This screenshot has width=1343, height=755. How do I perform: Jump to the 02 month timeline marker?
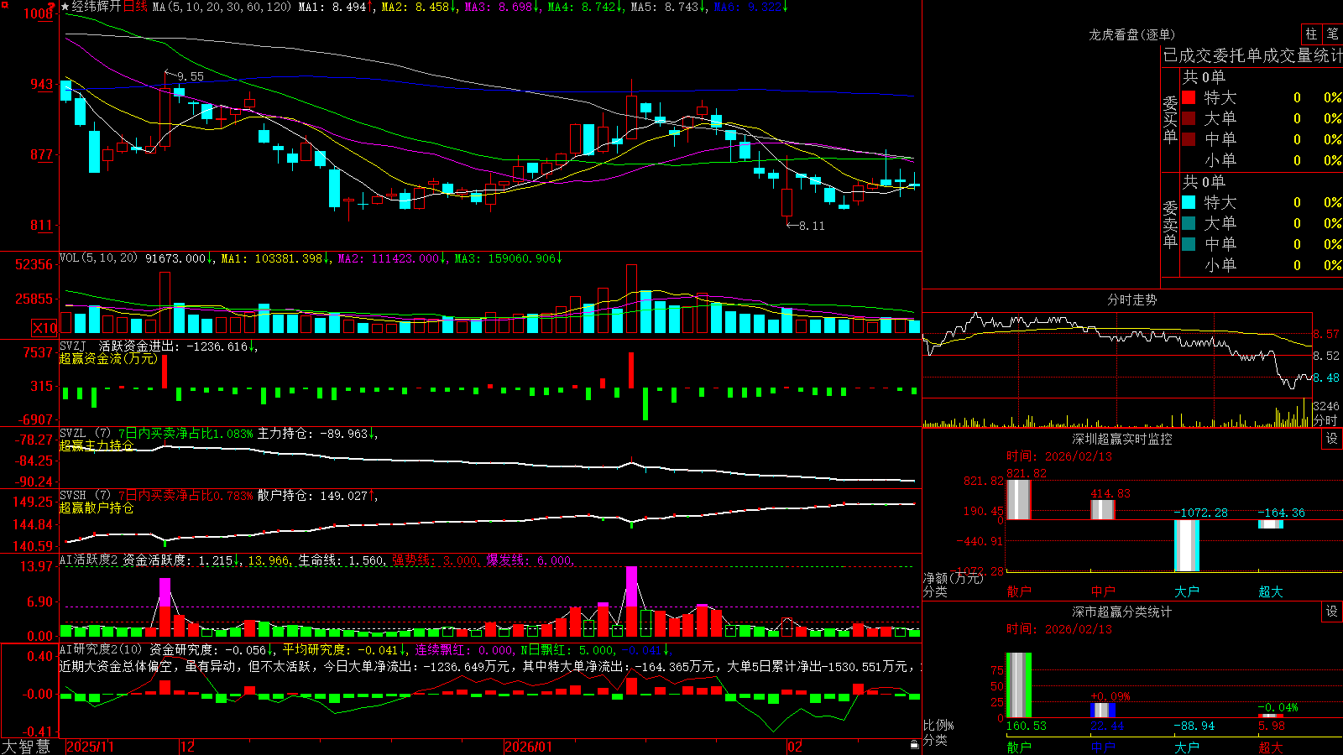pyautogui.click(x=795, y=747)
